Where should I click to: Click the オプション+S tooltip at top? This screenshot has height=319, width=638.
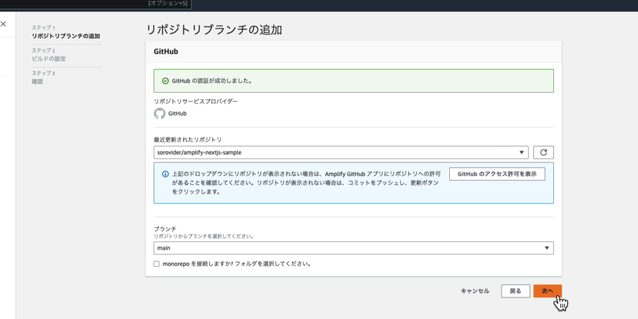click(x=168, y=4)
